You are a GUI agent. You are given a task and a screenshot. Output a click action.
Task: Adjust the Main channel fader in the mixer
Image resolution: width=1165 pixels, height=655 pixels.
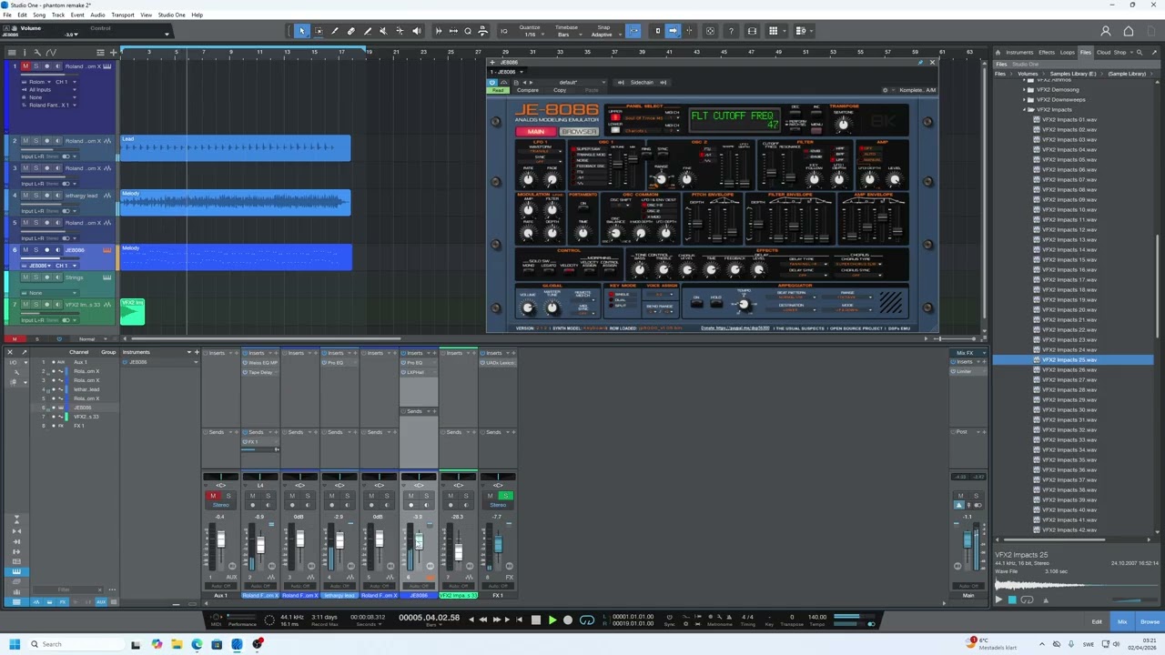(x=967, y=539)
